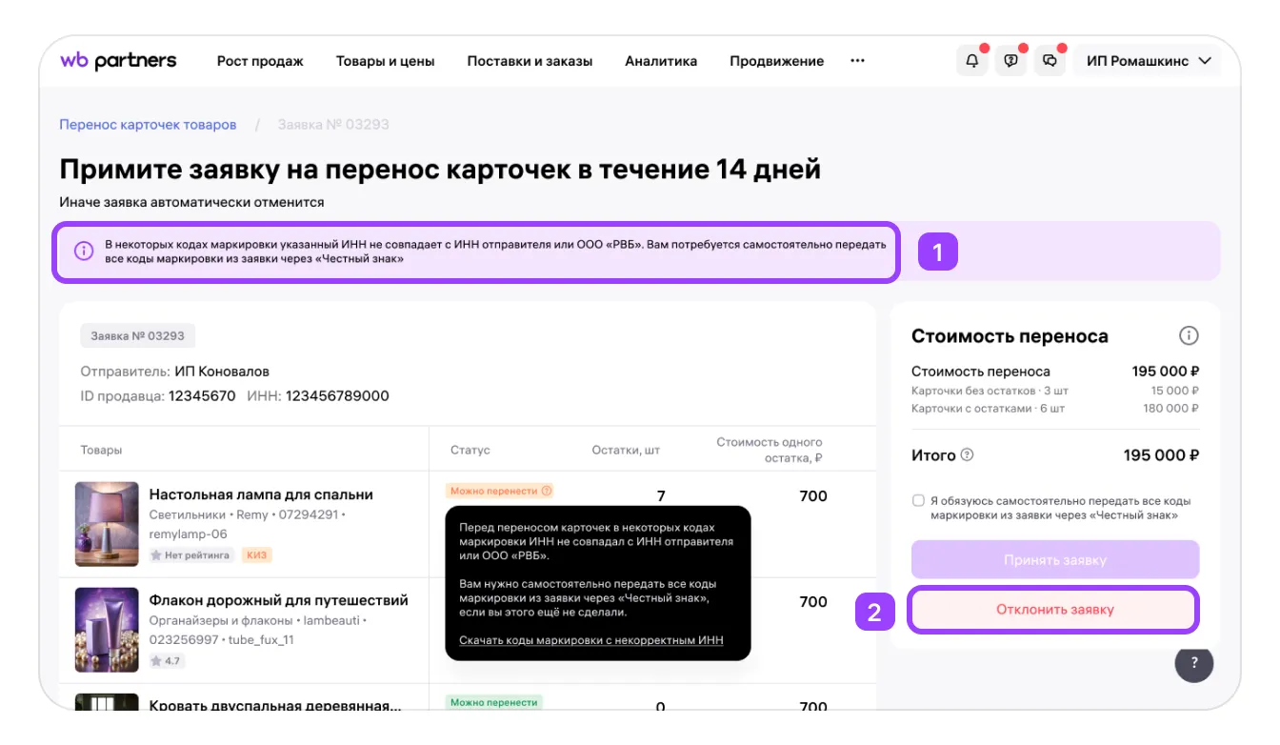The height and width of the screenshot is (745, 1280).
Task: Click the Заявка № 03293 breadcrumb item
Action: click(333, 125)
